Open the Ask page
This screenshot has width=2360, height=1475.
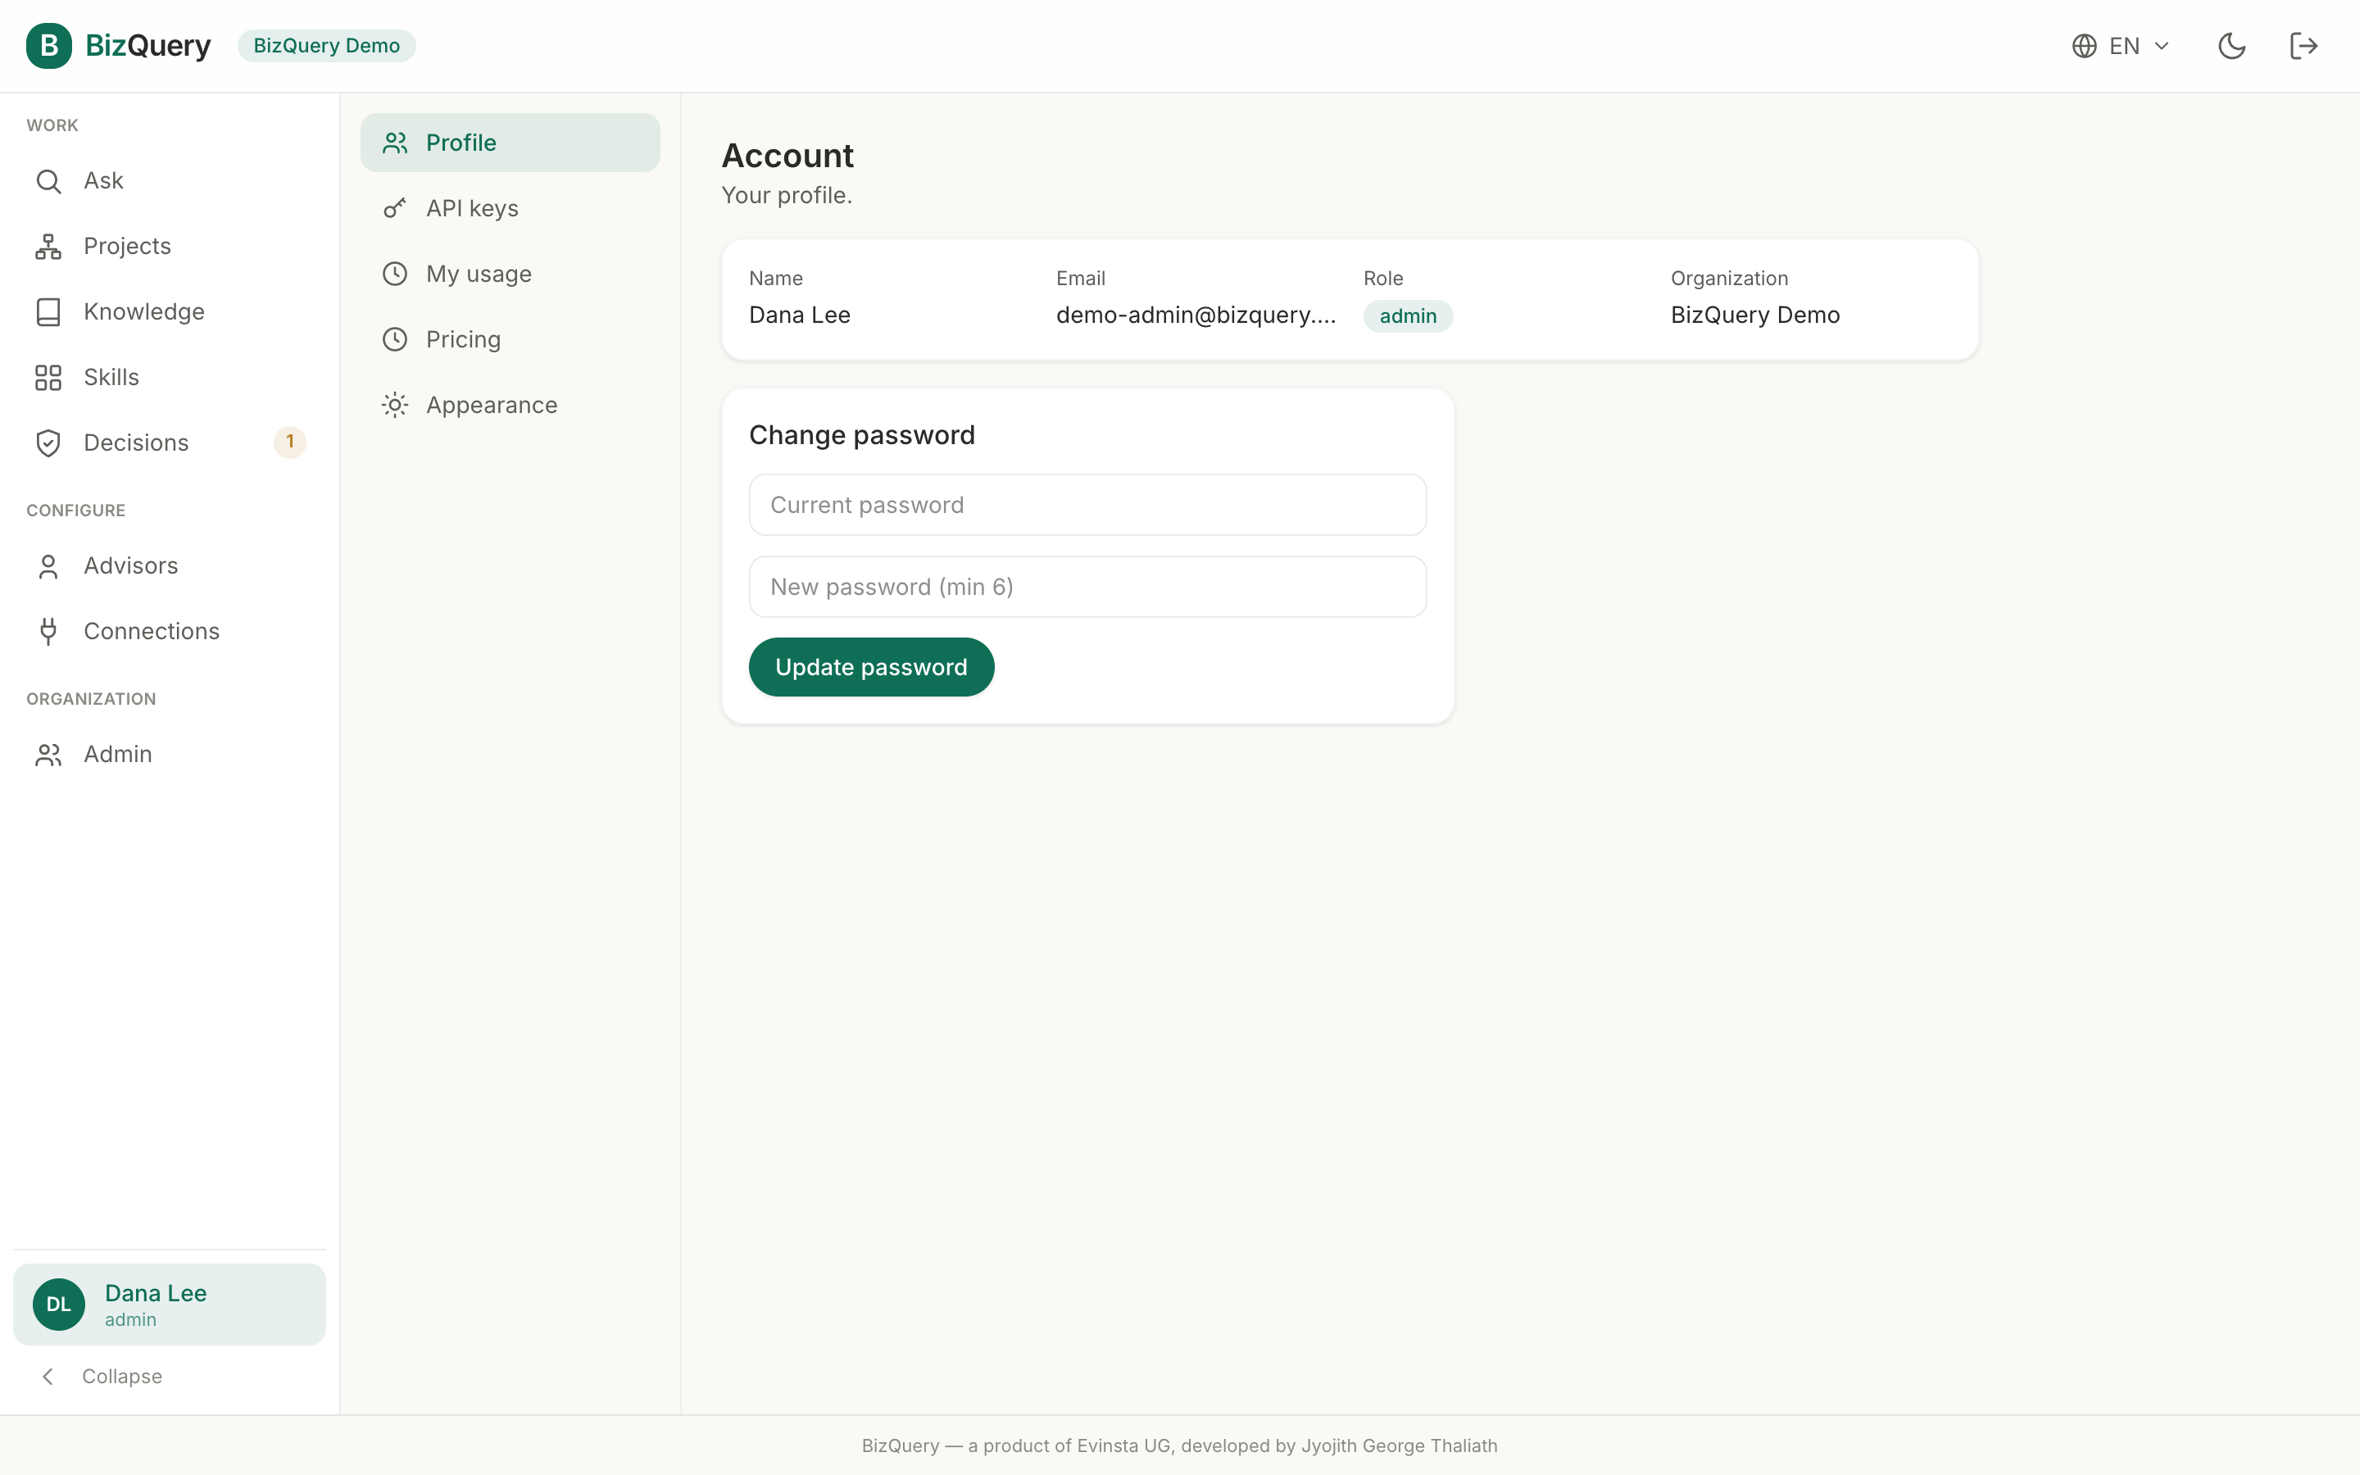pyautogui.click(x=170, y=181)
